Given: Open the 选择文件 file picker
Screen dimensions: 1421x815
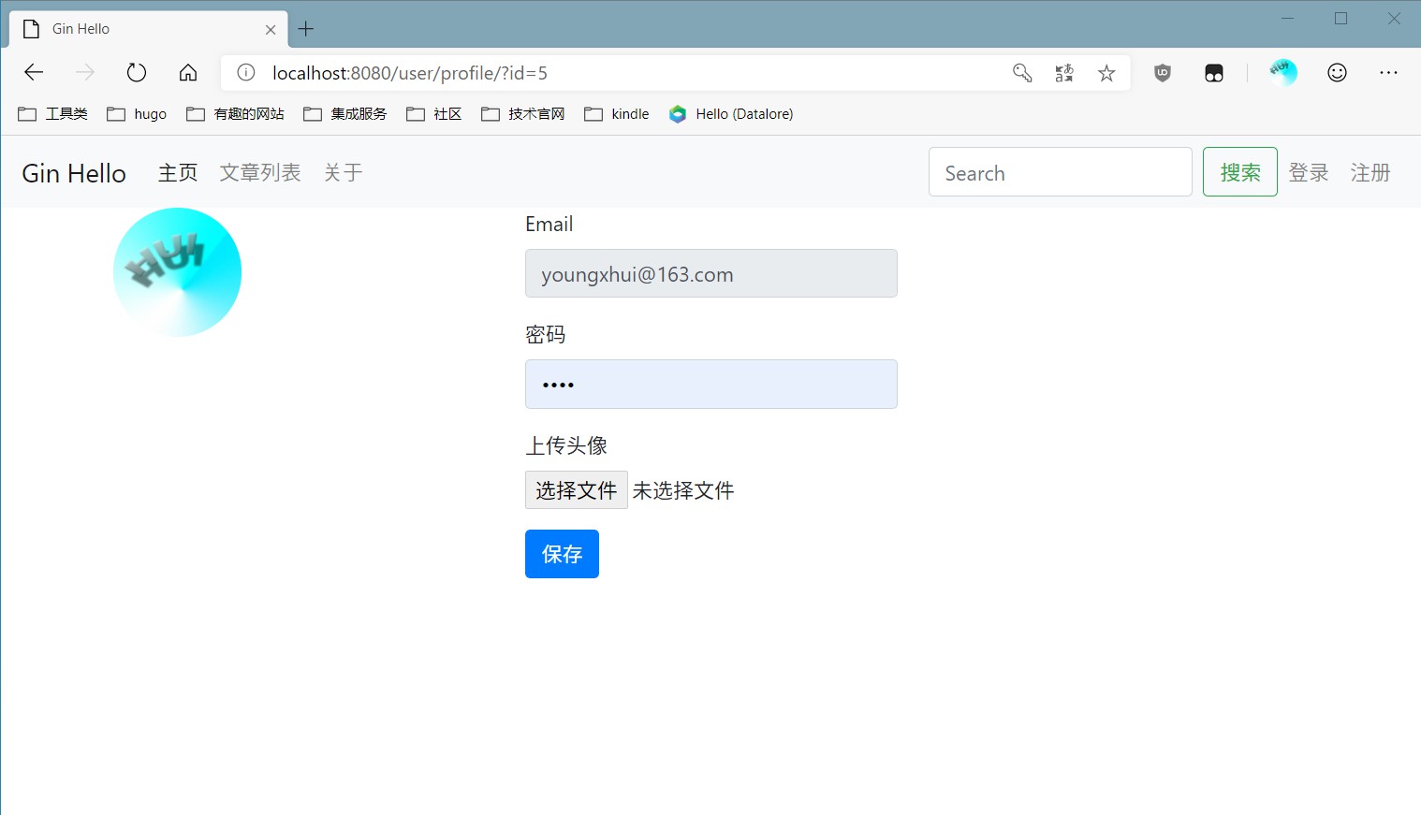Looking at the screenshot, I should point(576,489).
